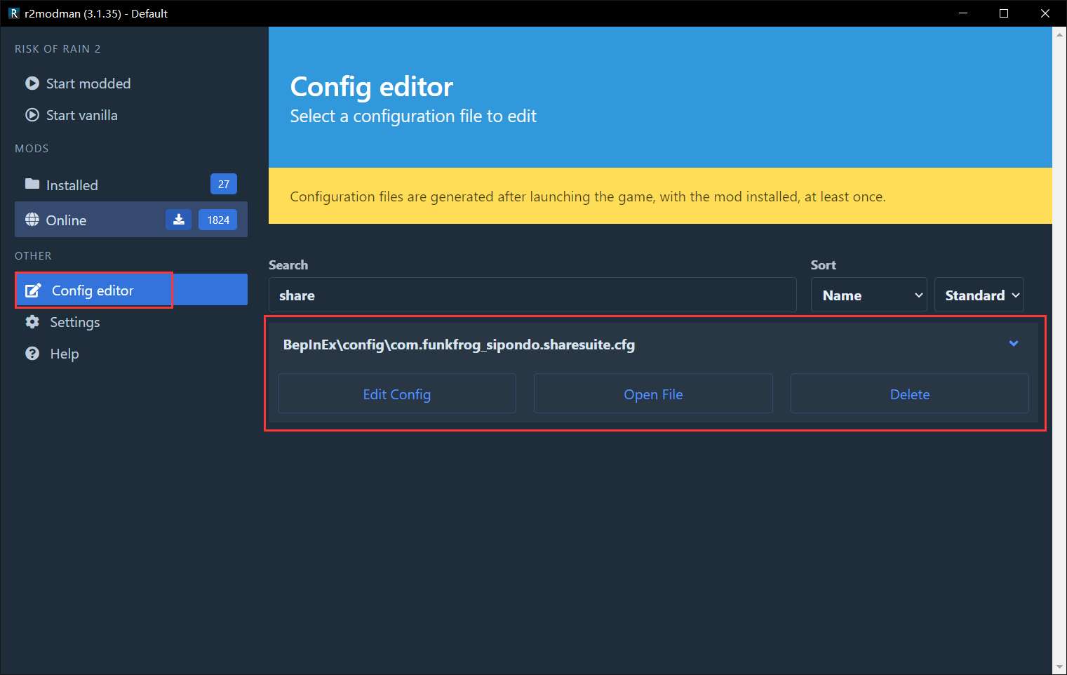This screenshot has height=675, width=1067.
Task: Open the Settings menu item
Action: point(74,322)
